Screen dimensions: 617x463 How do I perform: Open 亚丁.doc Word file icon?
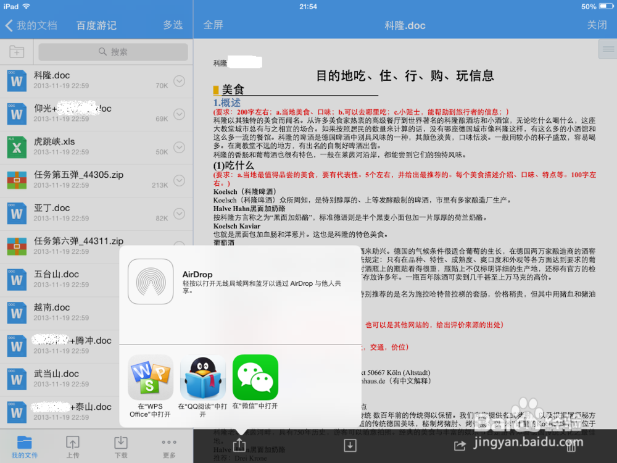[x=17, y=214]
